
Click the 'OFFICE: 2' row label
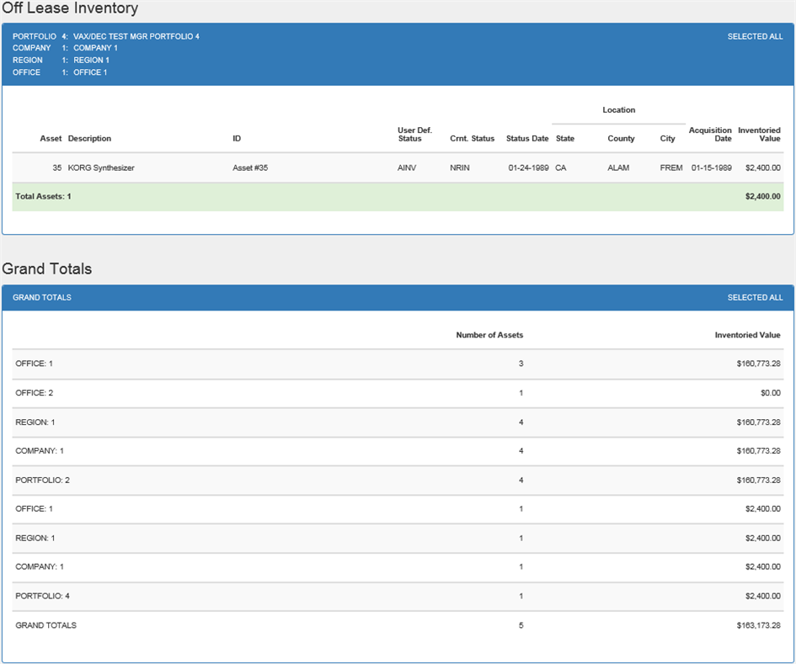coord(34,393)
